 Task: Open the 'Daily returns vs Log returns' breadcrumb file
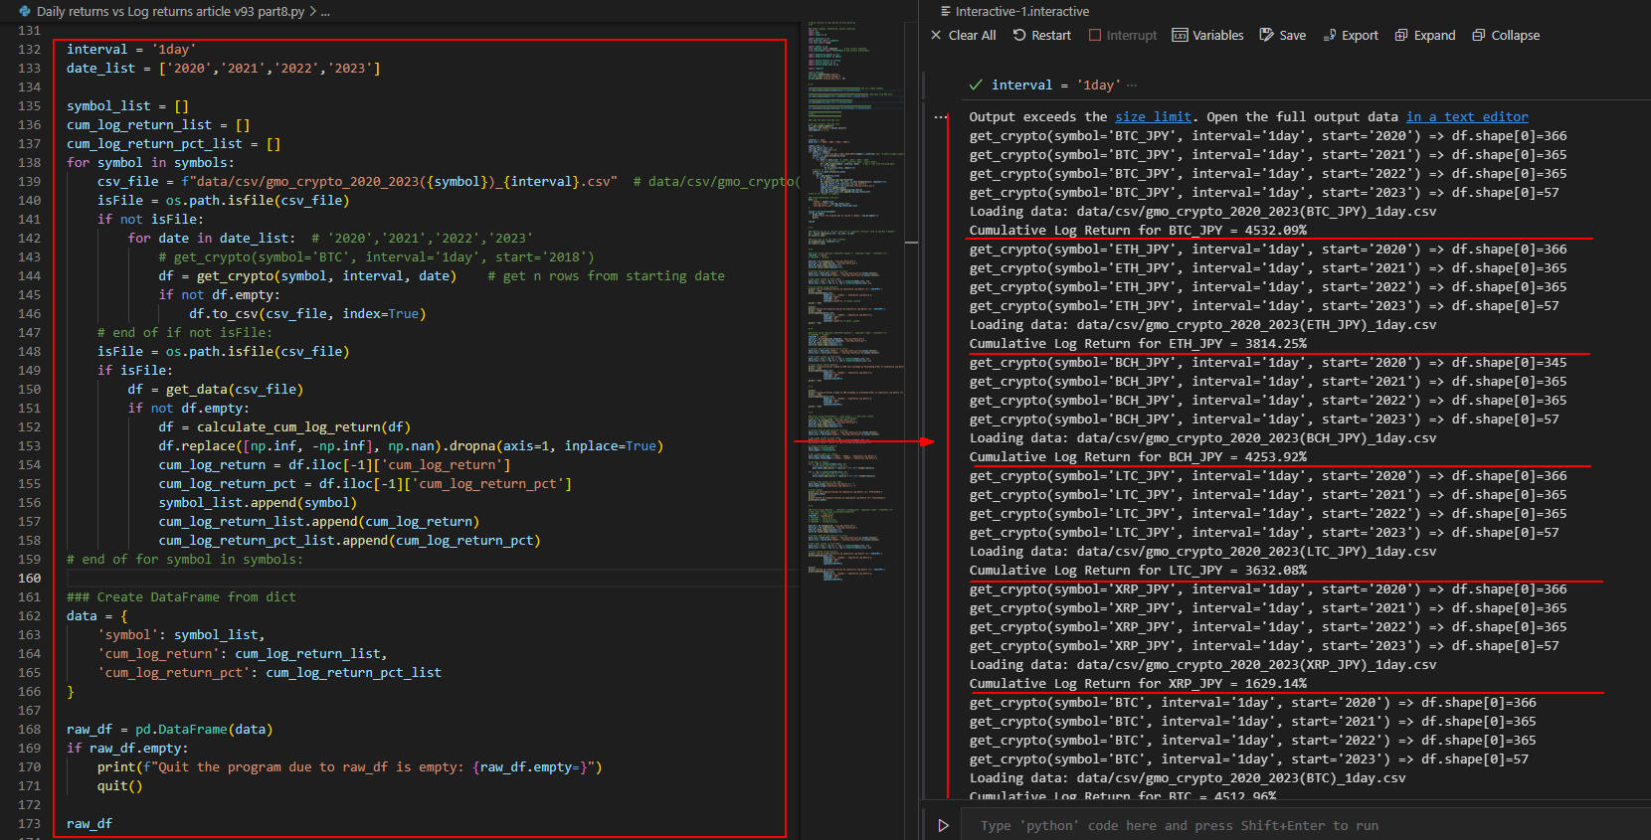(x=170, y=11)
